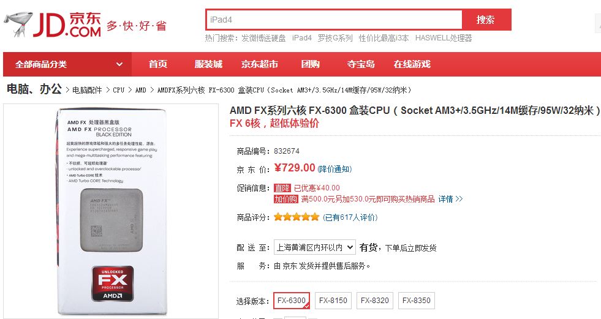
Task: Click hot search term 罗技G系列
Action: pyautogui.click(x=335, y=38)
